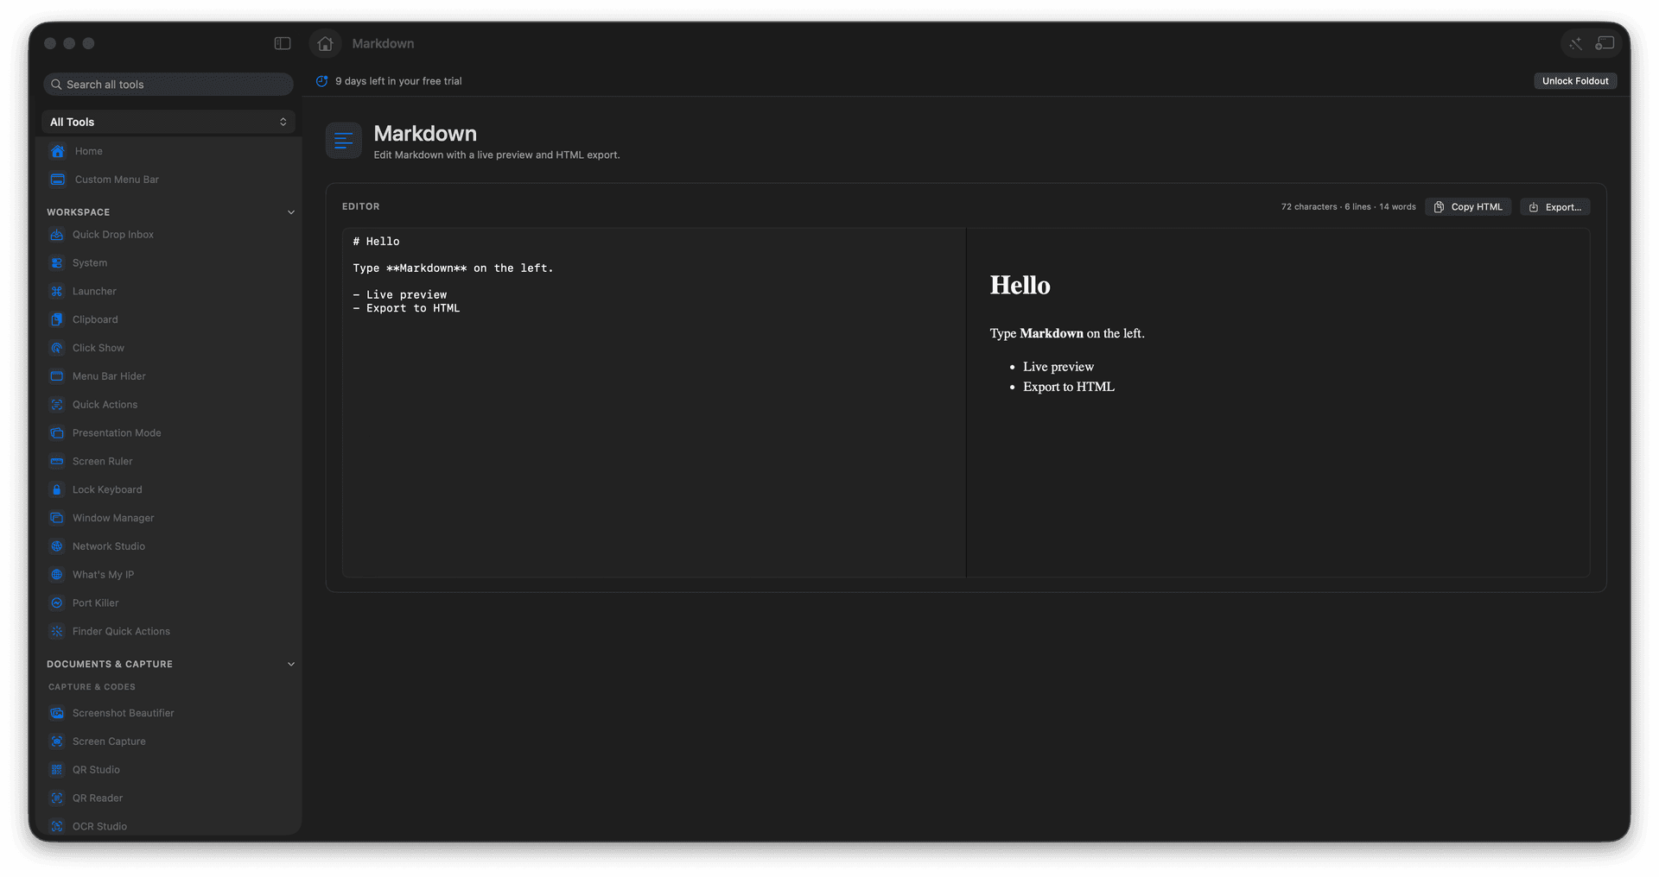Open Lock Keyboard icon
The height and width of the screenshot is (877, 1659).
click(x=57, y=489)
